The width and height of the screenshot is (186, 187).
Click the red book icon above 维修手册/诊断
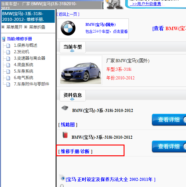click(65, 135)
